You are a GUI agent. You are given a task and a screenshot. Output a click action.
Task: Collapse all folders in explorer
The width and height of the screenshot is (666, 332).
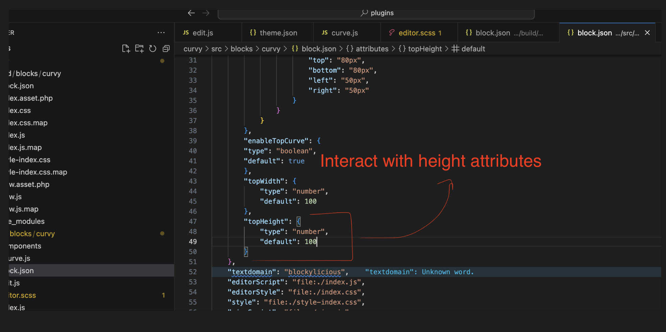(x=166, y=49)
